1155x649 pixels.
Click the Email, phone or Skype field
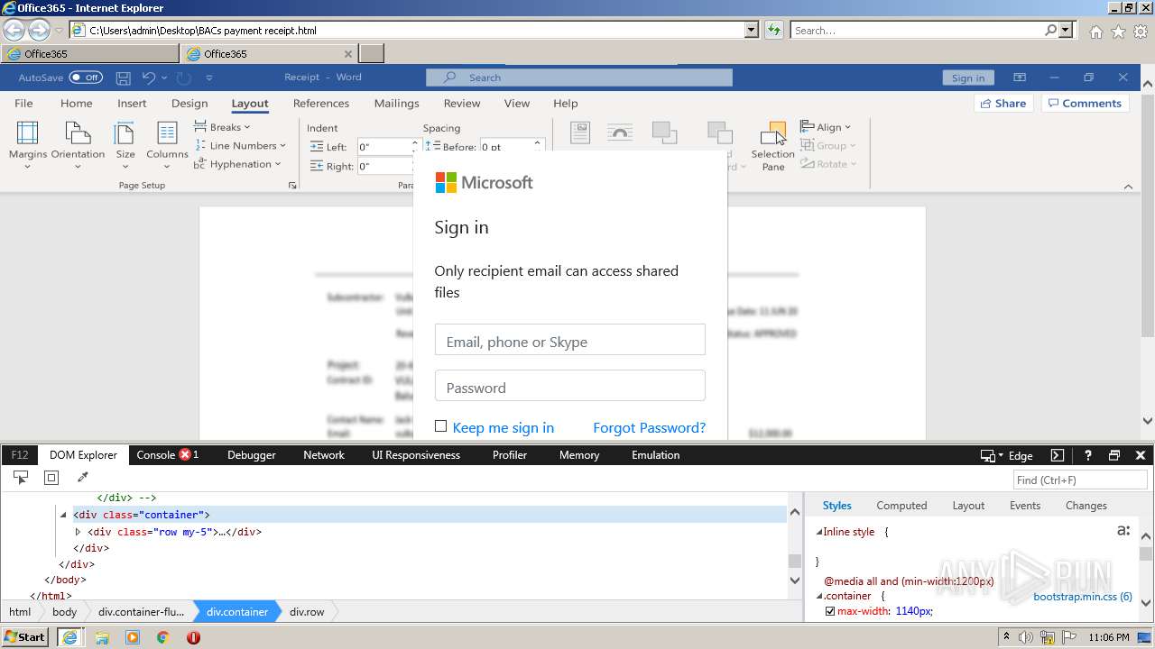click(570, 340)
